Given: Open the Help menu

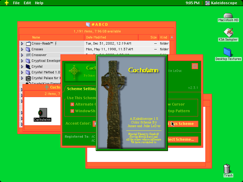Looking at the screenshot, I should pos(39,3).
